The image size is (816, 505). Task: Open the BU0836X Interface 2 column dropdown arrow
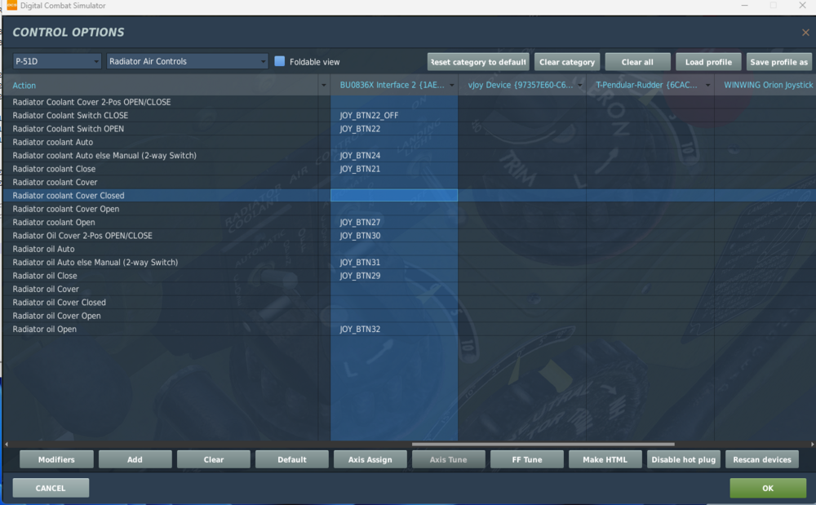tap(452, 86)
